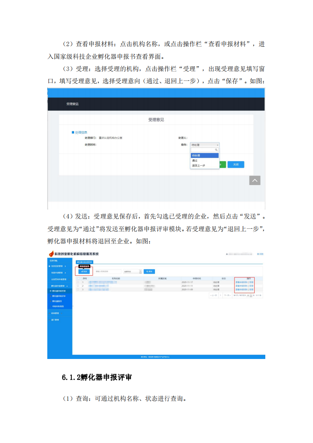Click the 申报时间 column header
Screen dimensions: 313x443
point(197,279)
